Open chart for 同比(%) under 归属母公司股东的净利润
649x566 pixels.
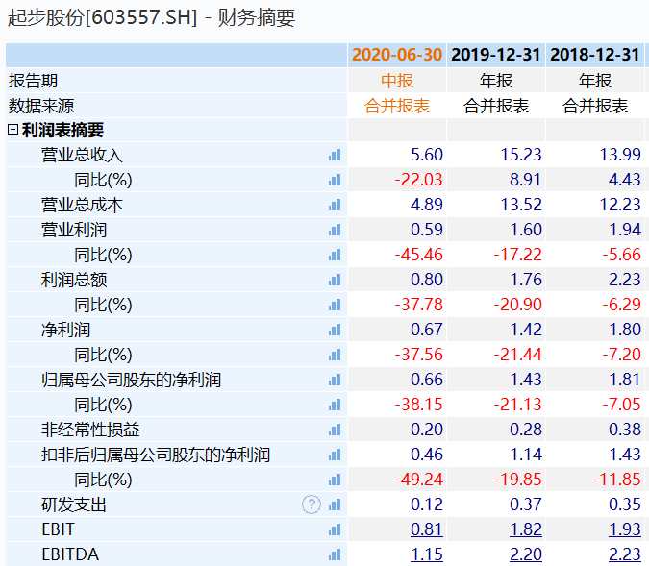click(335, 405)
